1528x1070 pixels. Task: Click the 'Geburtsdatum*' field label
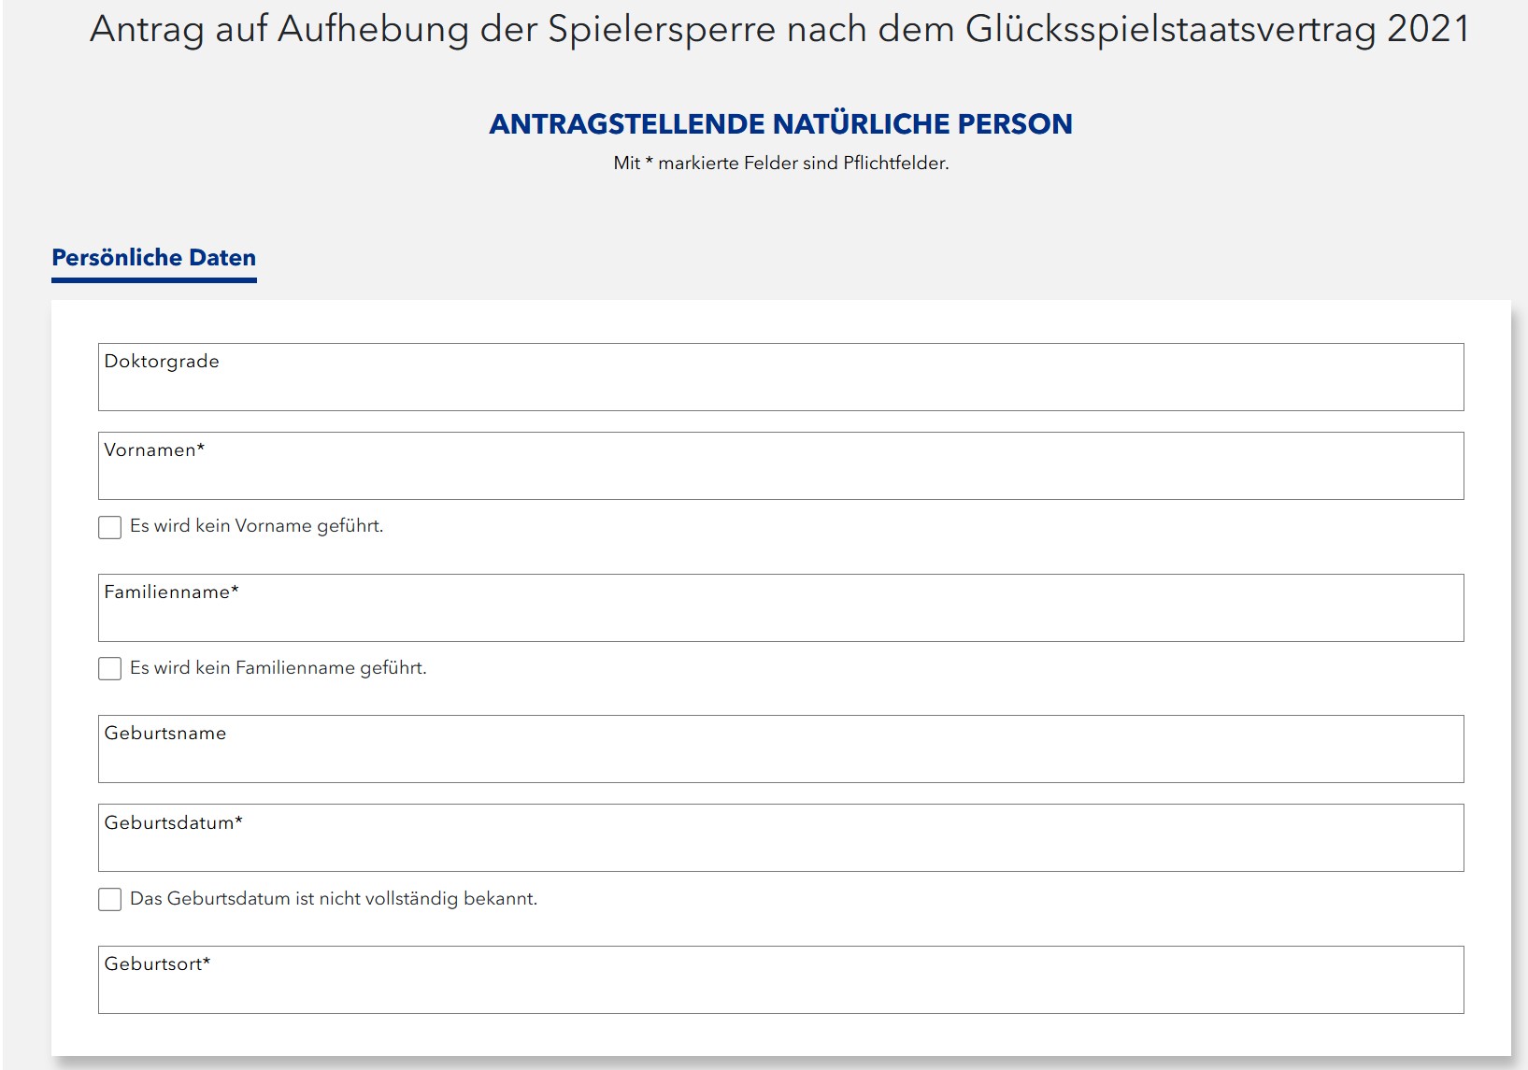tap(173, 823)
